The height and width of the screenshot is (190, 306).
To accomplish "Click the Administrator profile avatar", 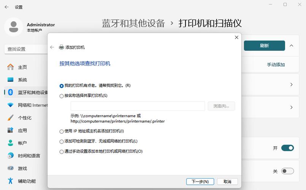I will 14,27.
